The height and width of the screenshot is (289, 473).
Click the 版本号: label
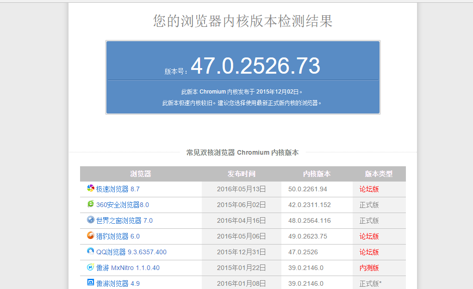point(175,72)
